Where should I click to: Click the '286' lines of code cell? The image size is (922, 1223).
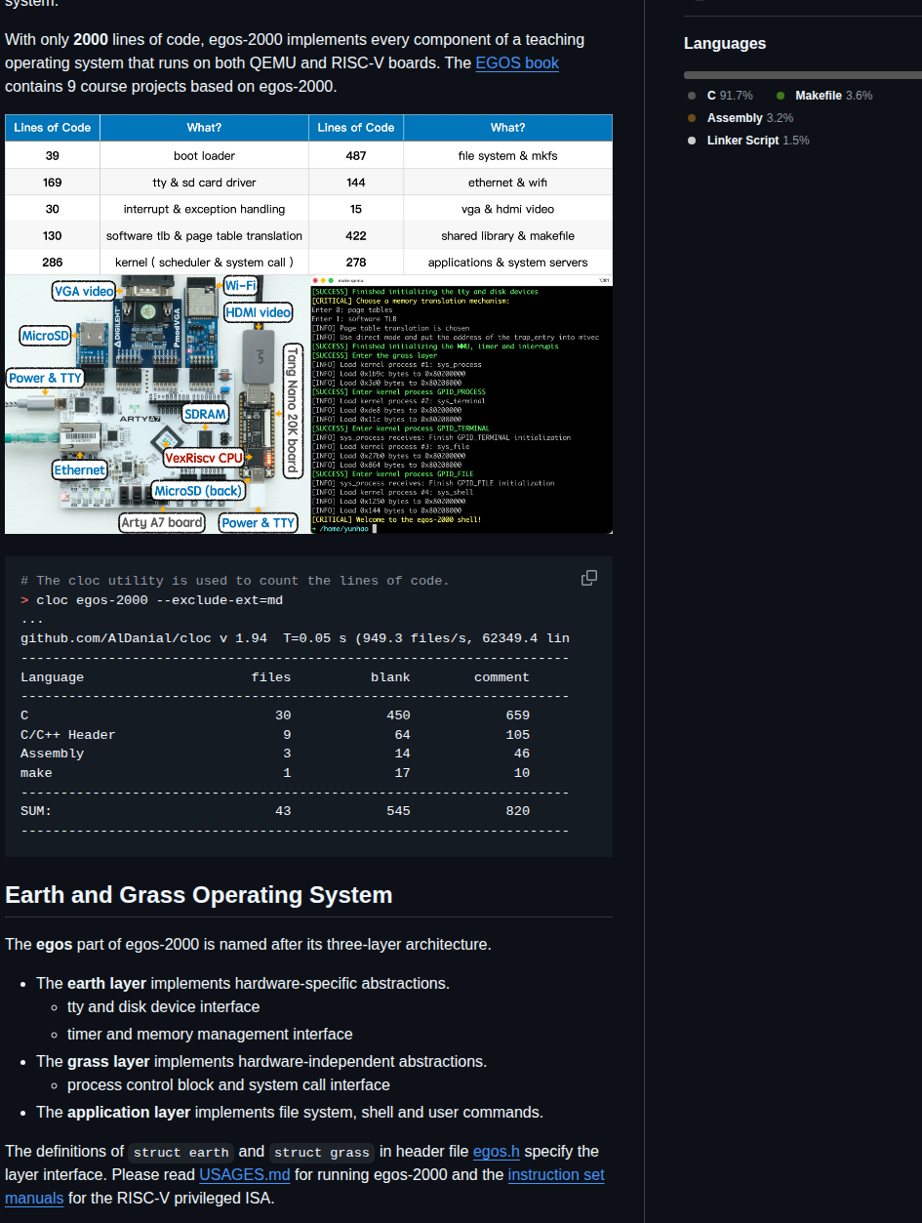pyautogui.click(x=53, y=262)
